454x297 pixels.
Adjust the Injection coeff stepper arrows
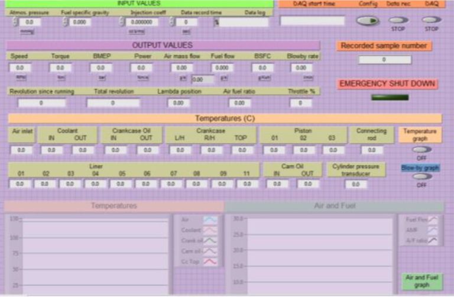(x=122, y=22)
